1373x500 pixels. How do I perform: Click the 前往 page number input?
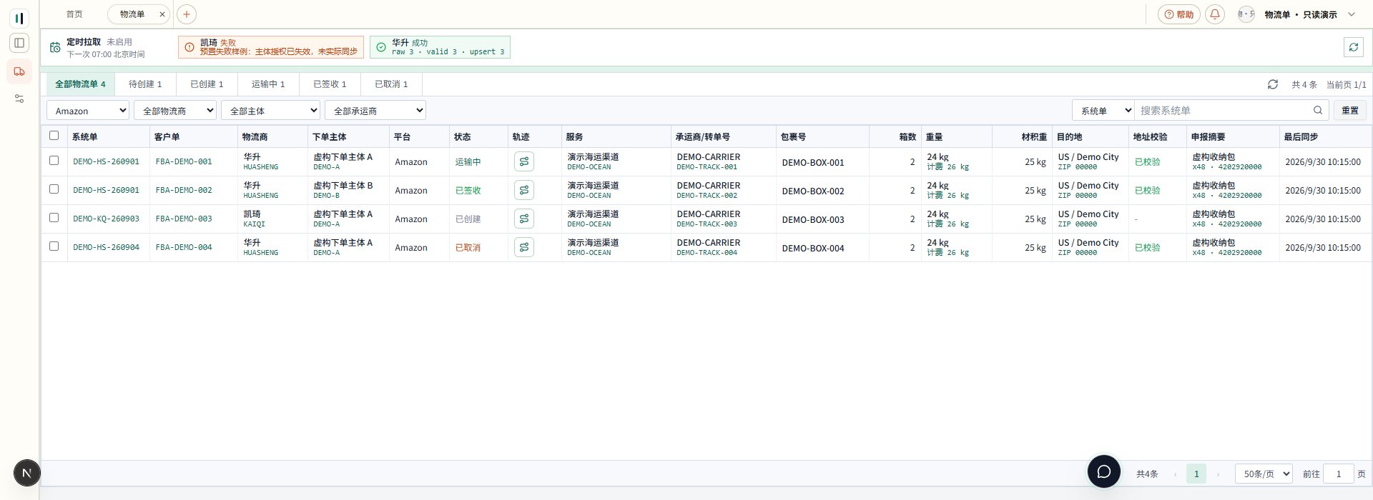1338,474
